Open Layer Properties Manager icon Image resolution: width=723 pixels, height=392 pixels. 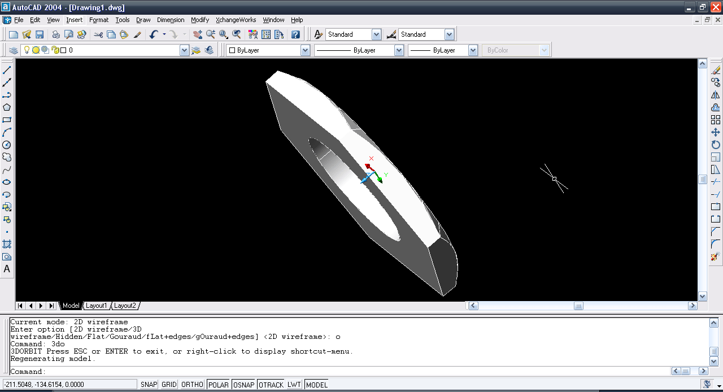14,50
